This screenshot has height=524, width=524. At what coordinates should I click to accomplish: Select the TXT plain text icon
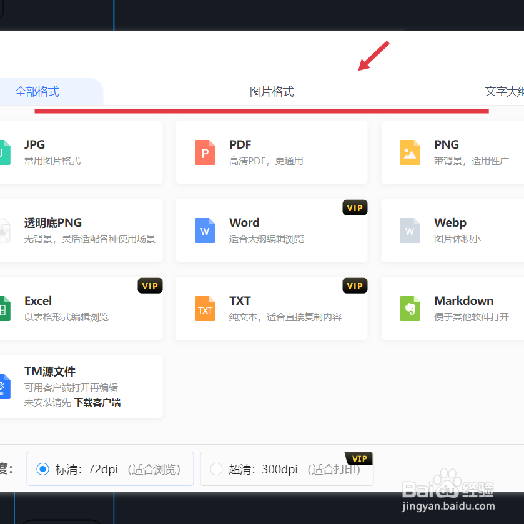(x=205, y=309)
